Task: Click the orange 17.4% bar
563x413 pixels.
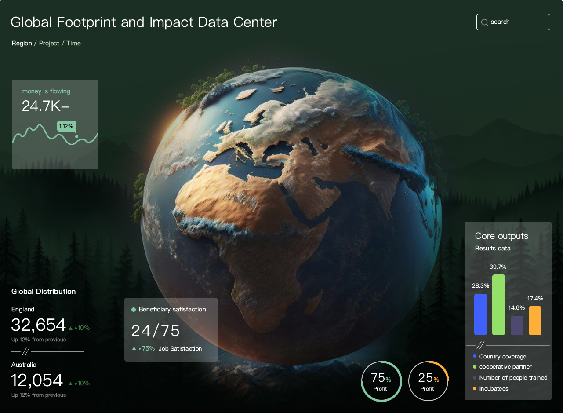Action: tap(535, 321)
